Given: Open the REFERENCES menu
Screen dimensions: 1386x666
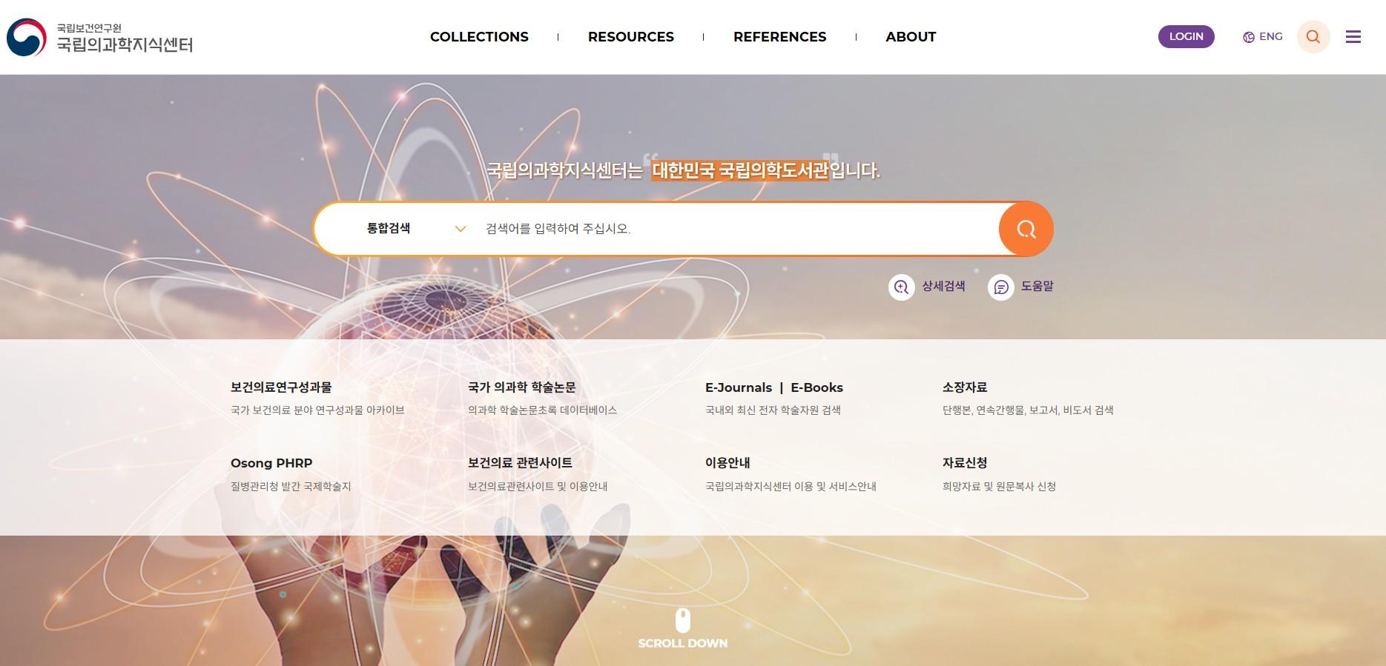Looking at the screenshot, I should (779, 36).
